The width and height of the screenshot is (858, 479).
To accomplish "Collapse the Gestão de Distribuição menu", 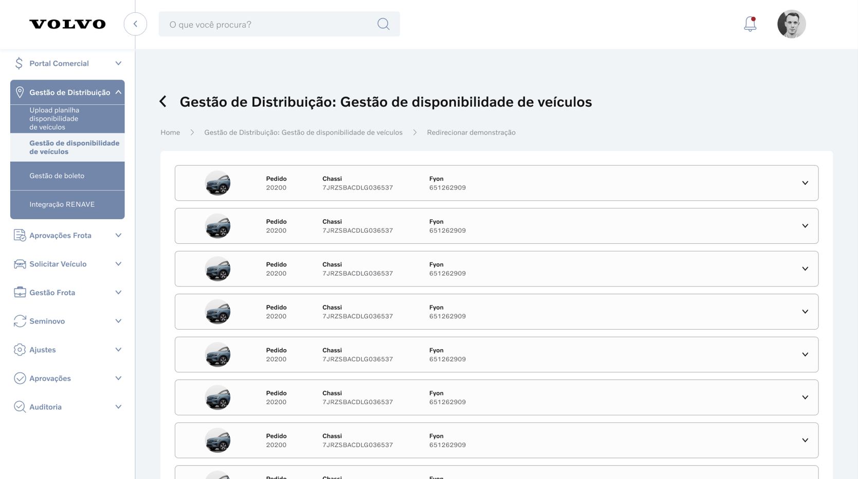I will [118, 92].
